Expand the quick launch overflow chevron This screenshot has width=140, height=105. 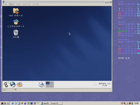[38, 103]
